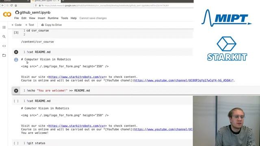Run the '!echo You are welcome' cell
260x146 pixels.
pos(16,91)
